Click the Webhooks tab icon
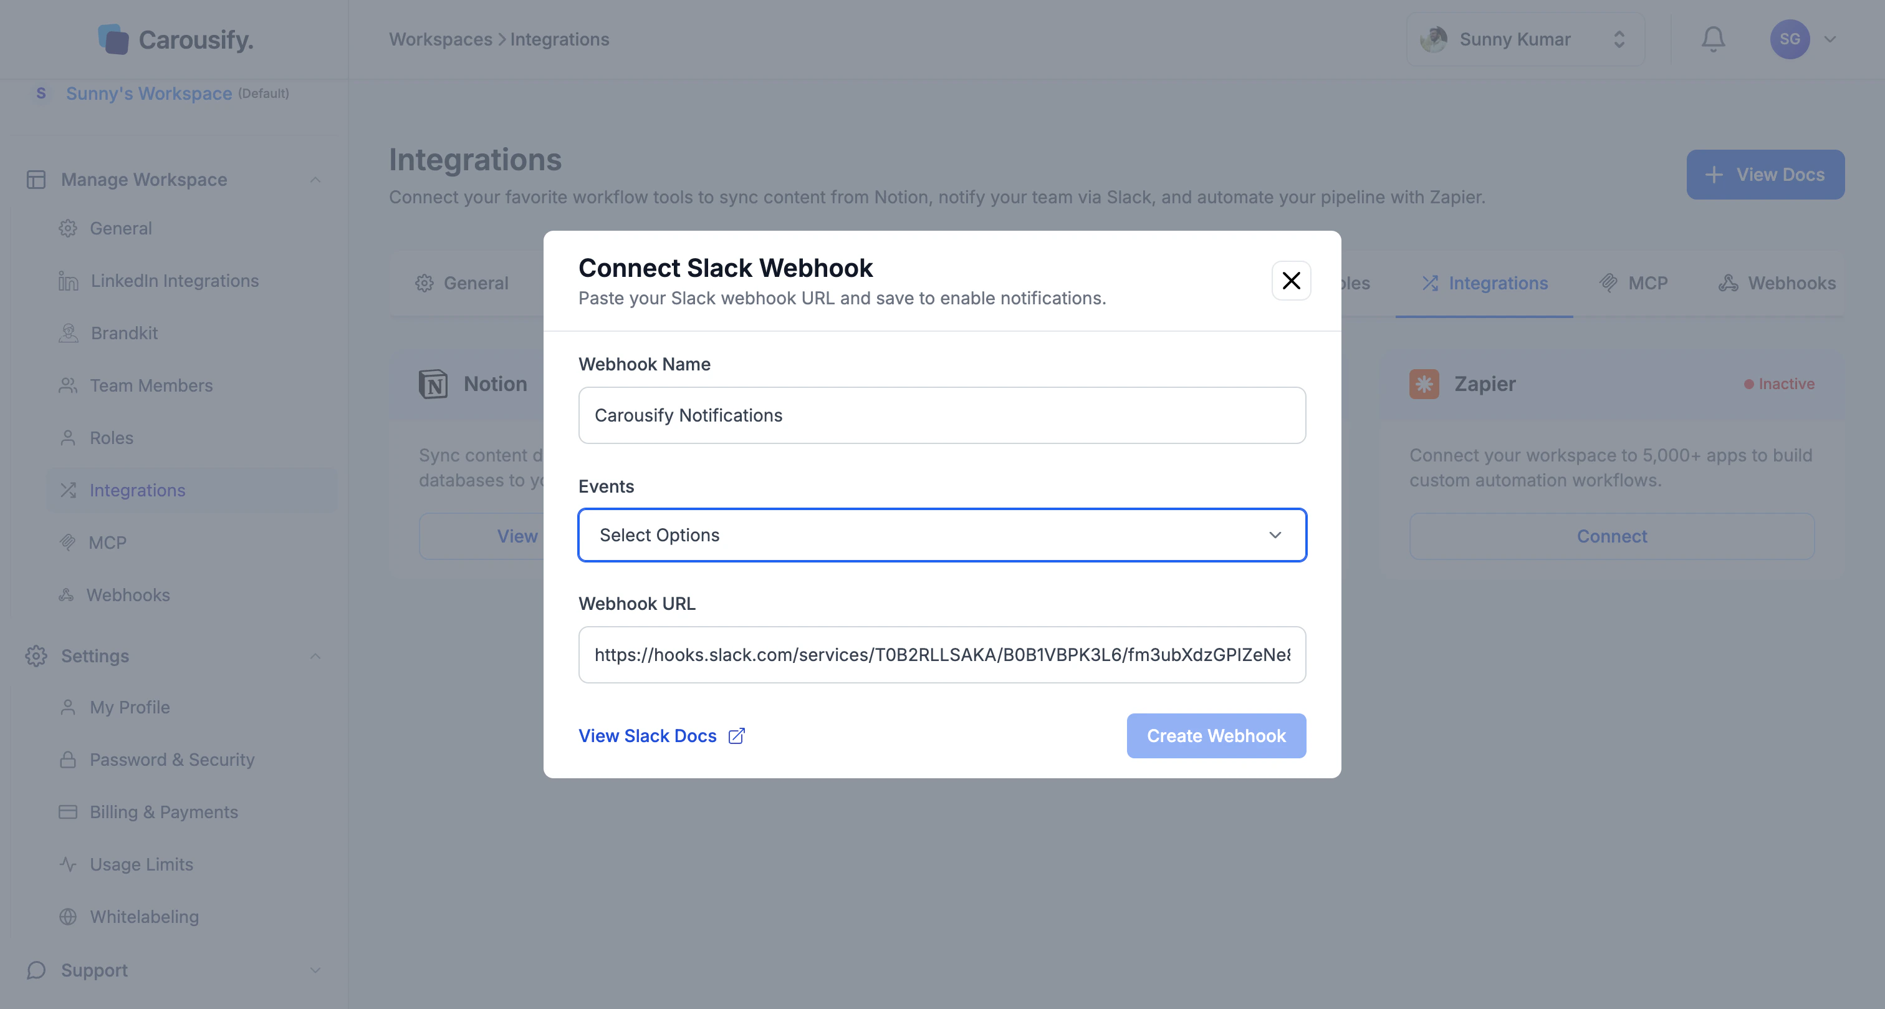The image size is (1885, 1009). (x=1729, y=283)
